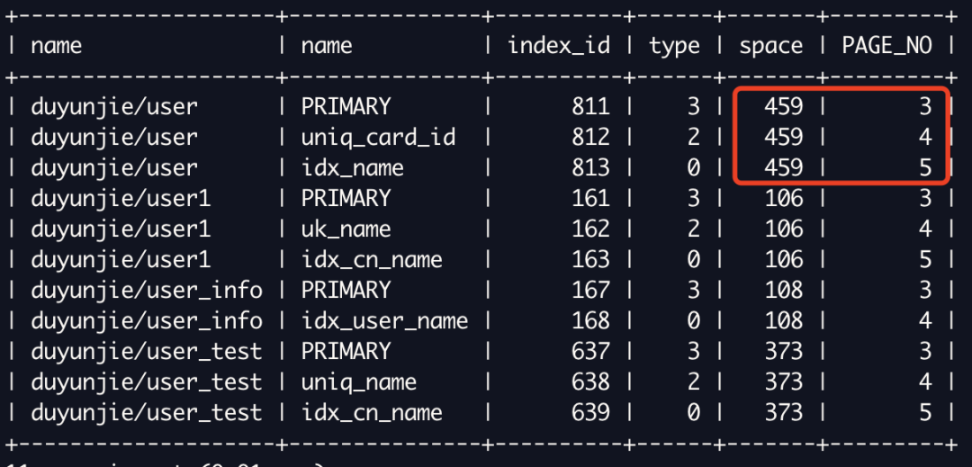Click PRIMARY in the 637 row
Viewport: 972px width, 467px height.
point(346,352)
